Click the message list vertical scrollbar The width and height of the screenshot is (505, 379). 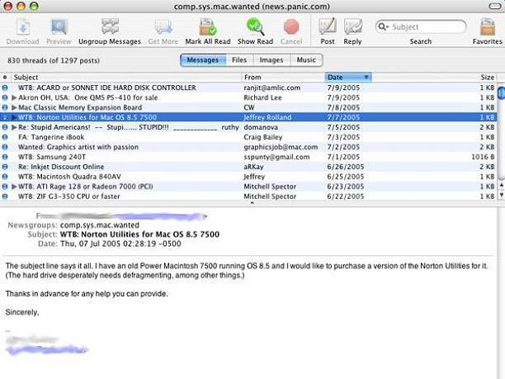500,140
